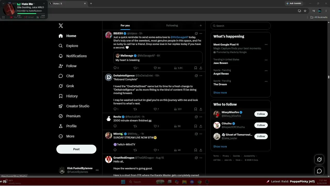Focus the X Search field
The width and height of the screenshot is (330, 186).
pyautogui.click(x=241, y=26)
